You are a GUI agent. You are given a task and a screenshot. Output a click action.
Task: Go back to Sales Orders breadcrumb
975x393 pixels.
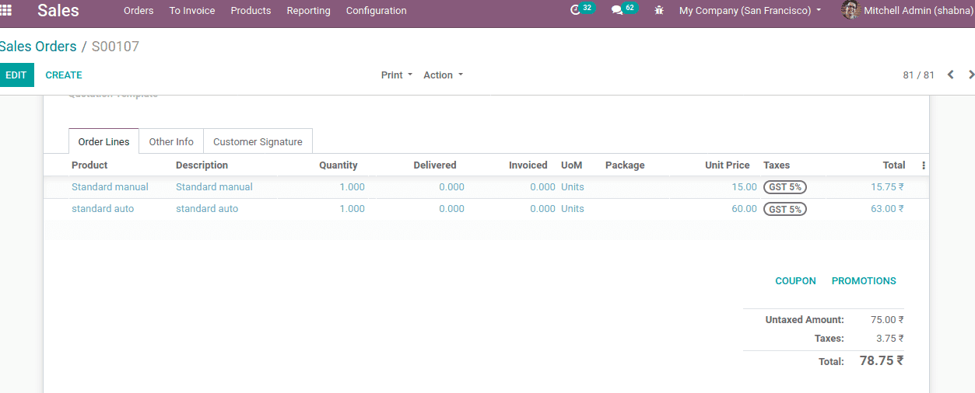38,47
